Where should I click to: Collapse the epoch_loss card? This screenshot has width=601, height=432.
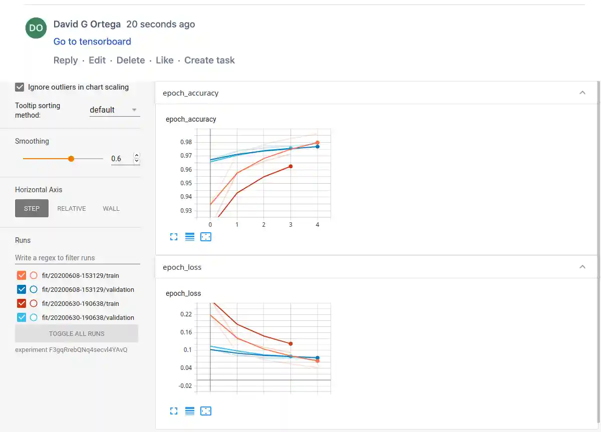pos(582,267)
